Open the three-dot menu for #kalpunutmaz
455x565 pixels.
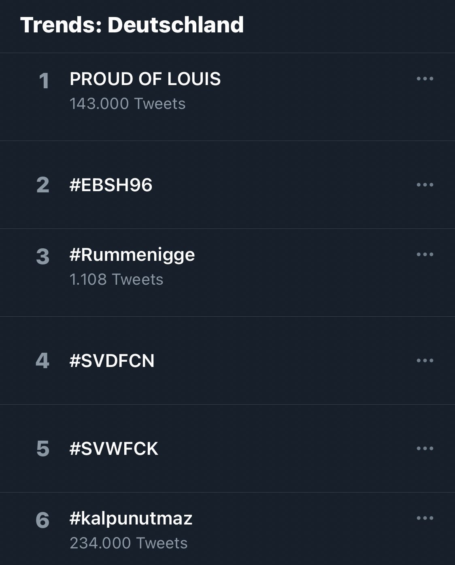[425, 518]
